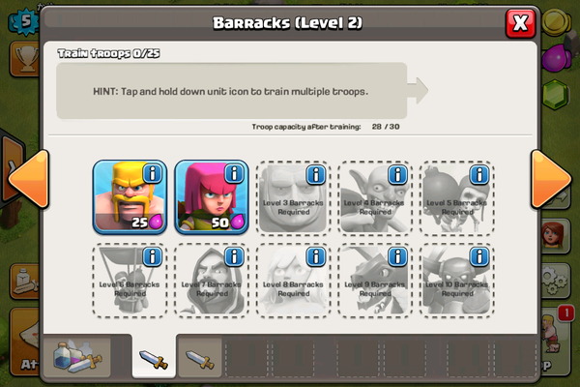Switch to the spells and army overview tab

(77, 357)
